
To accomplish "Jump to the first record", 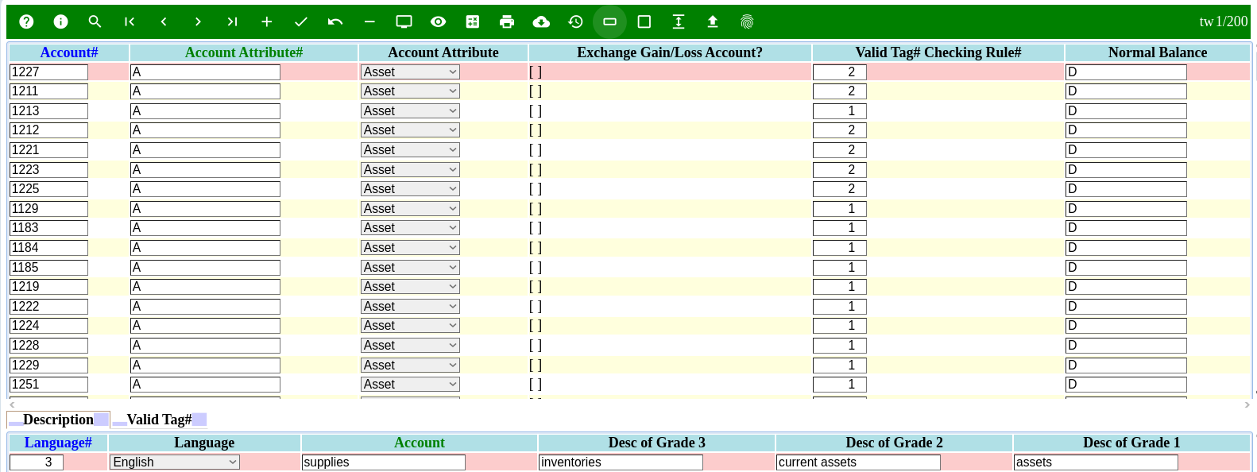I will pyautogui.click(x=130, y=21).
